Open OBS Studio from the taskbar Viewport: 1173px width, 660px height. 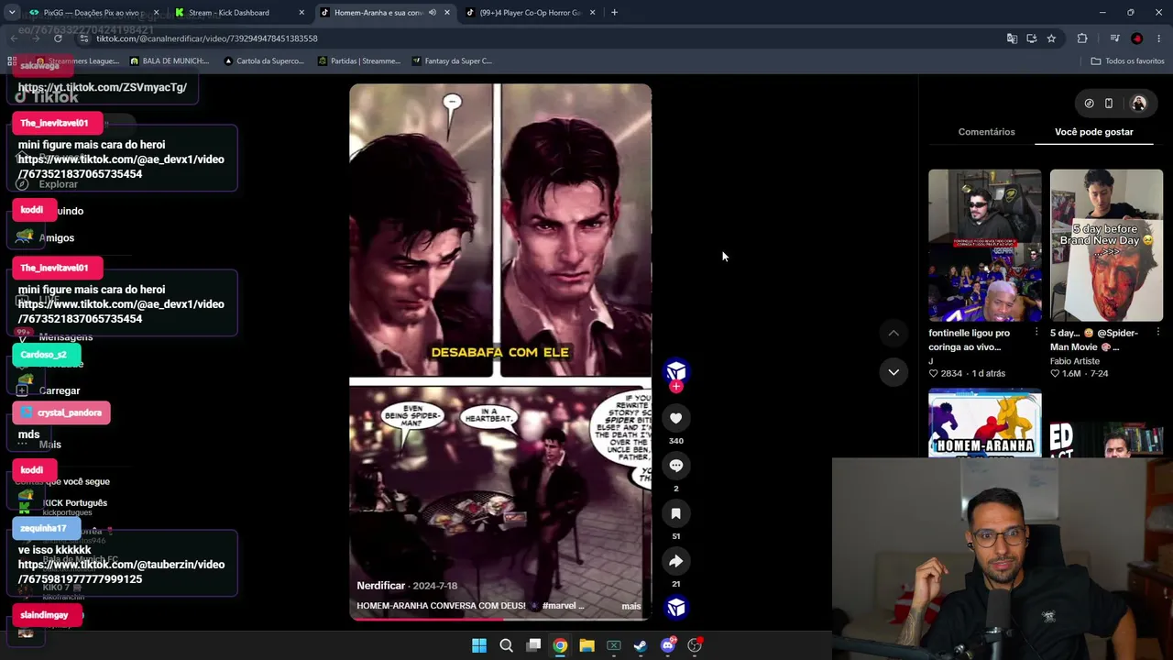[x=695, y=645]
